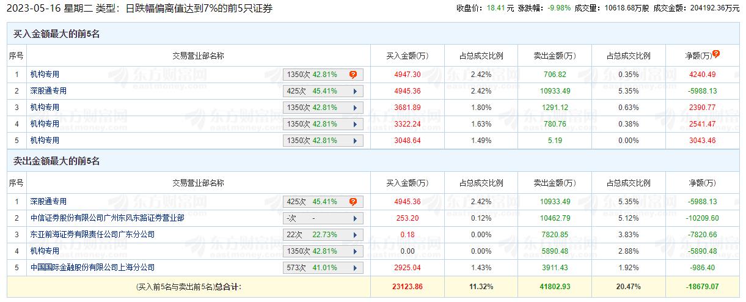The height and width of the screenshot is (302, 746).
Task: Click the question mark icon beside 净额(万) header
Action: pos(716,54)
